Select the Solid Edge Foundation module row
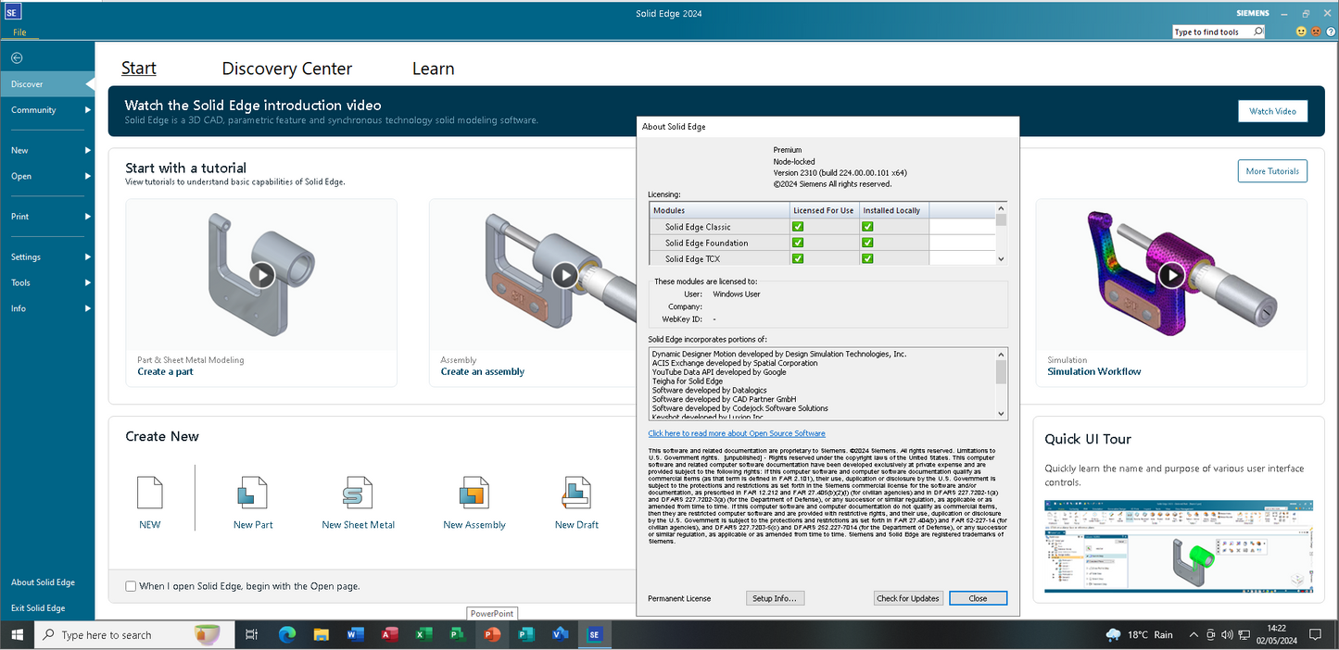1339x650 pixels. point(823,243)
